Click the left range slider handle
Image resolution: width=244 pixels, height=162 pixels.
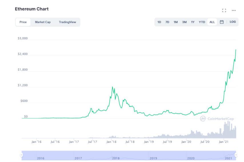(x=21, y=155)
